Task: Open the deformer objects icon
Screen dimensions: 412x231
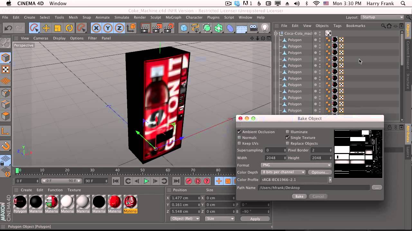Action: (230, 28)
